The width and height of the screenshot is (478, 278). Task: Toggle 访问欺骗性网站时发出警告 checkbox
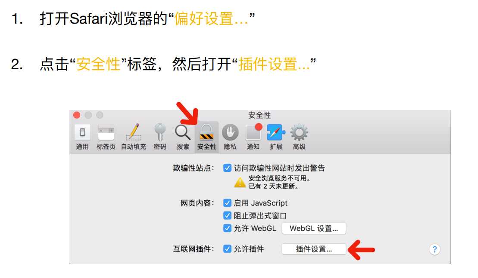227,168
